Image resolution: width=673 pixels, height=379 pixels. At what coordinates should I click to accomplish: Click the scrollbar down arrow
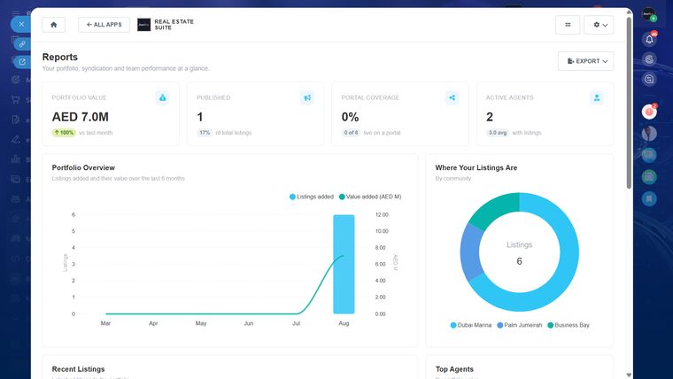(x=629, y=375)
